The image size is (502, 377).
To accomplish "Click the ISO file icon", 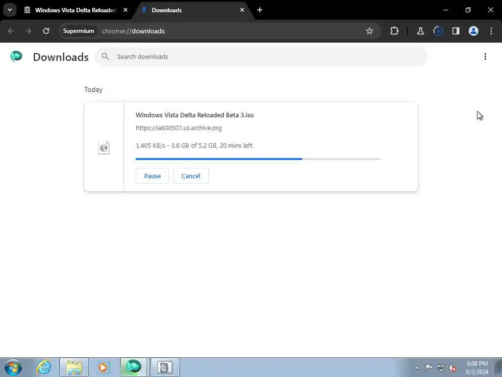I will point(104,147).
